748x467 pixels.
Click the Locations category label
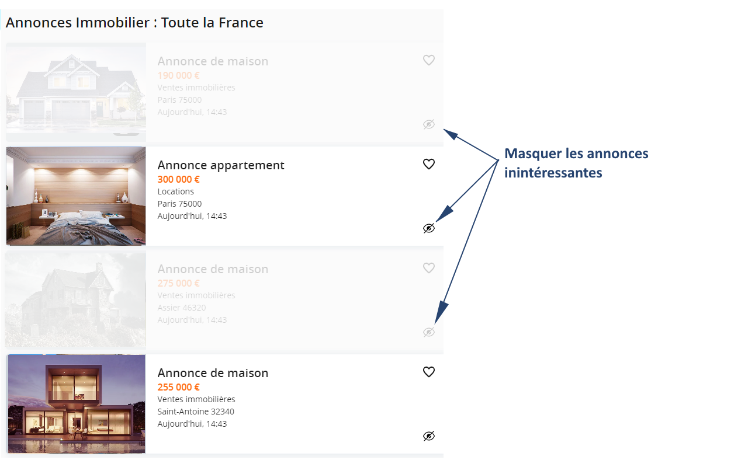point(175,191)
